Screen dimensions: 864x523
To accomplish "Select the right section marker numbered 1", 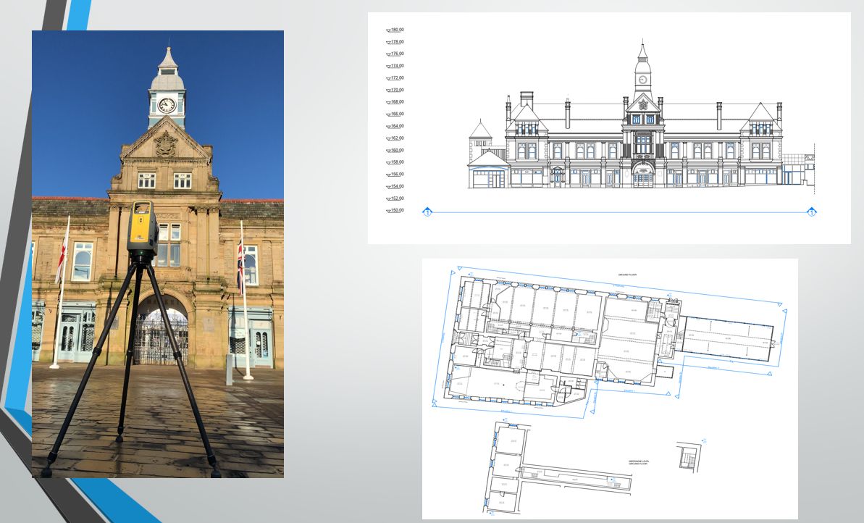I will (812, 212).
